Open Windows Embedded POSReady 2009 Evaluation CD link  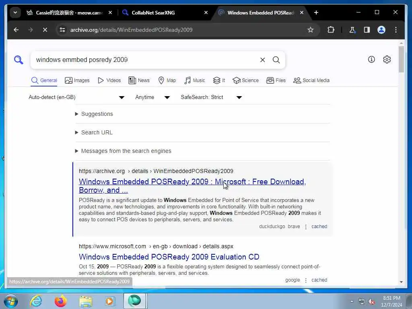pos(169,257)
